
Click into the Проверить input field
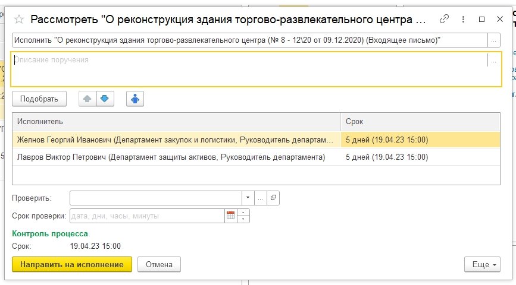156,198
